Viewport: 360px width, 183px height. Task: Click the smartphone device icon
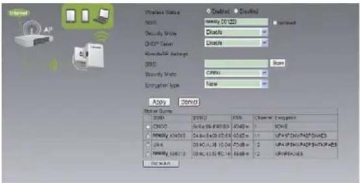[85, 16]
